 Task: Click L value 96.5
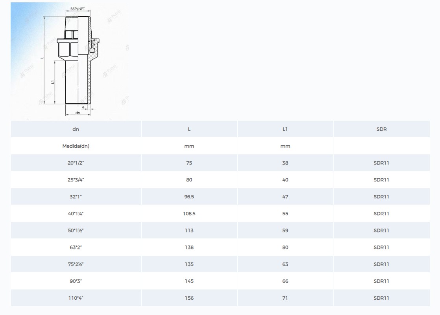[x=189, y=197]
